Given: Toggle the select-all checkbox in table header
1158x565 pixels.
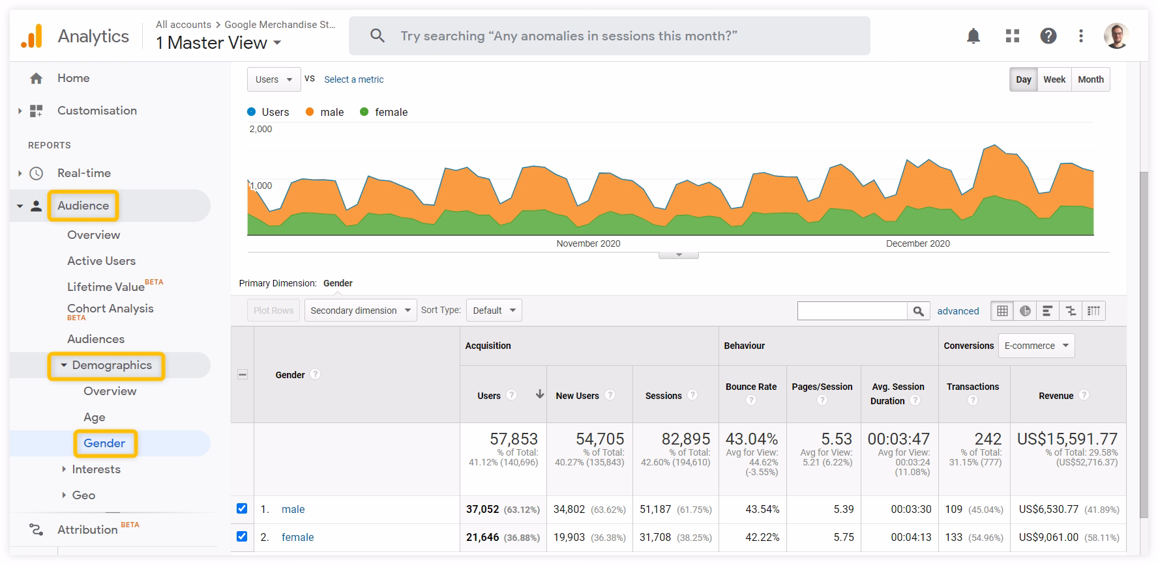Looking at the screenshot, I should [x=243, y=374].
